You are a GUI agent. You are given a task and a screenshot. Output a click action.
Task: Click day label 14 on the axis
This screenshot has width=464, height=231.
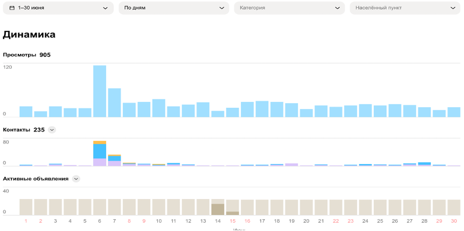[x=218, y=221]
